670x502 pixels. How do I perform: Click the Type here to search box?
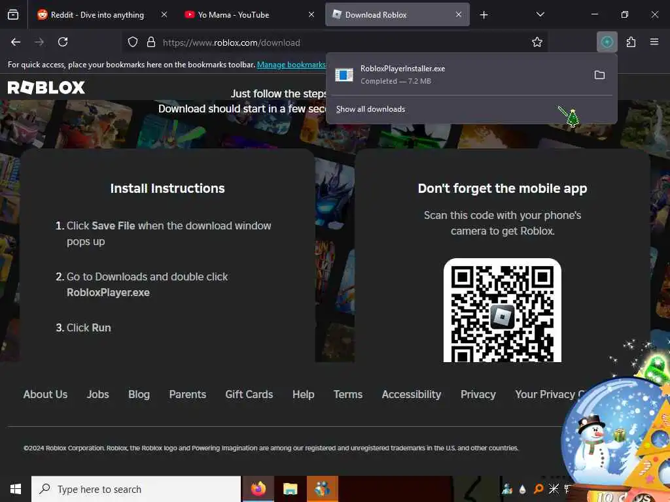pos(136,489)
